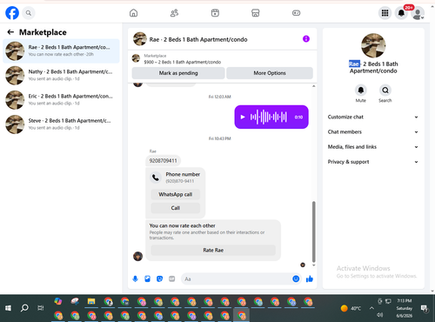The width and height of the screenshot is (435, 322).
Task: Open the Gaming icon in top bar
Action: (x=296, y=13)
